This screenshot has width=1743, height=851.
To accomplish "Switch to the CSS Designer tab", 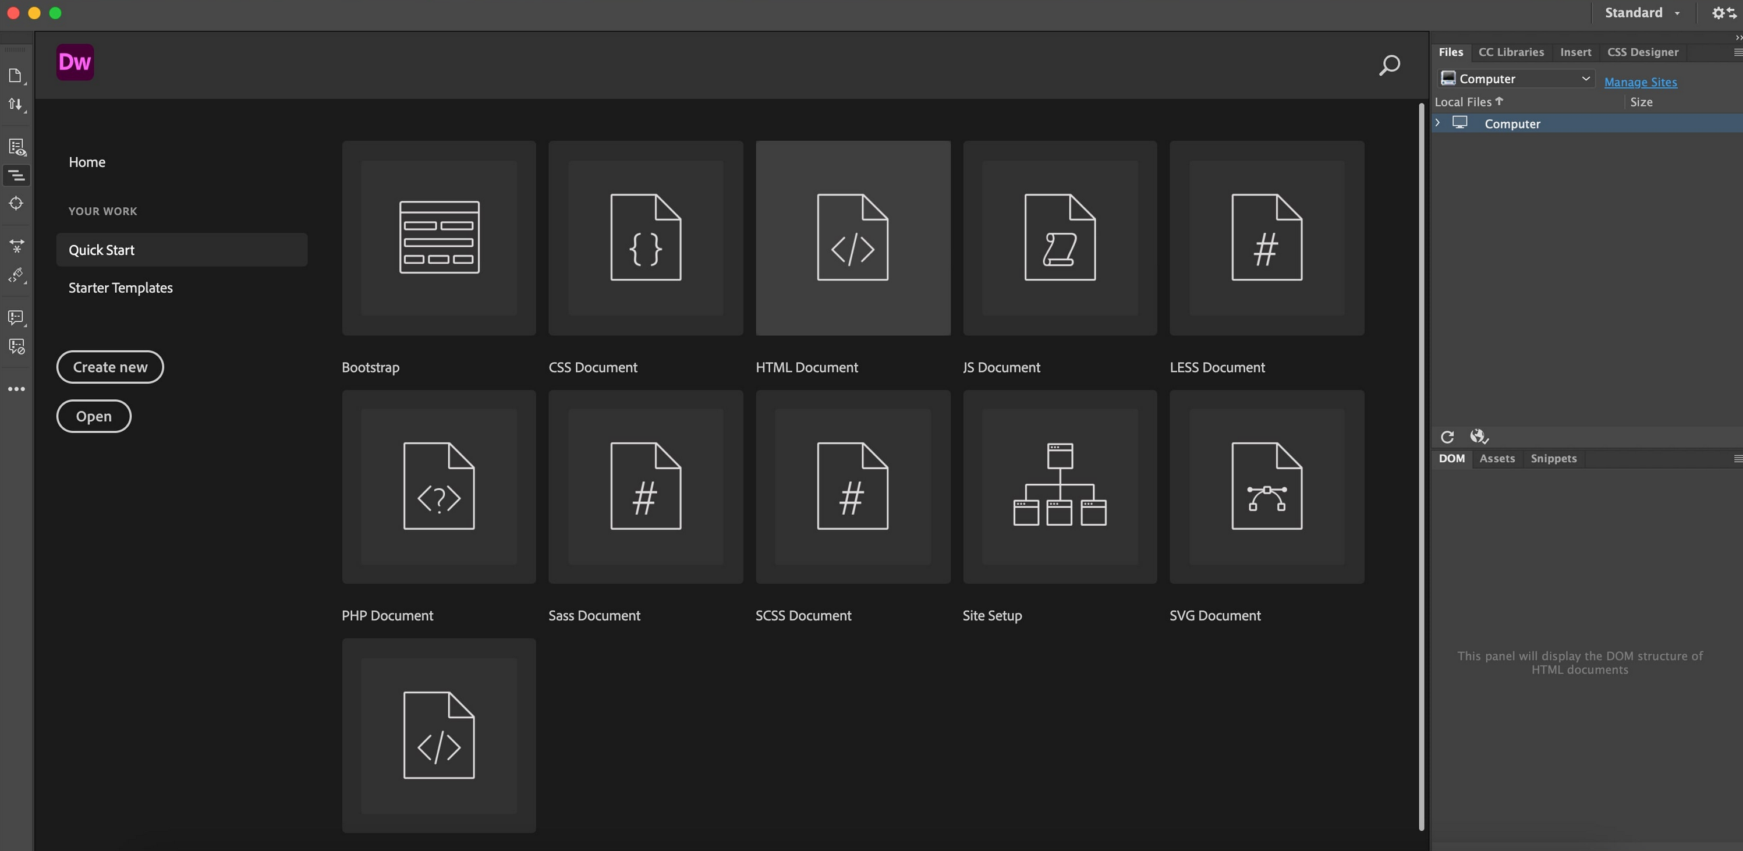I will click(1643, 52).
